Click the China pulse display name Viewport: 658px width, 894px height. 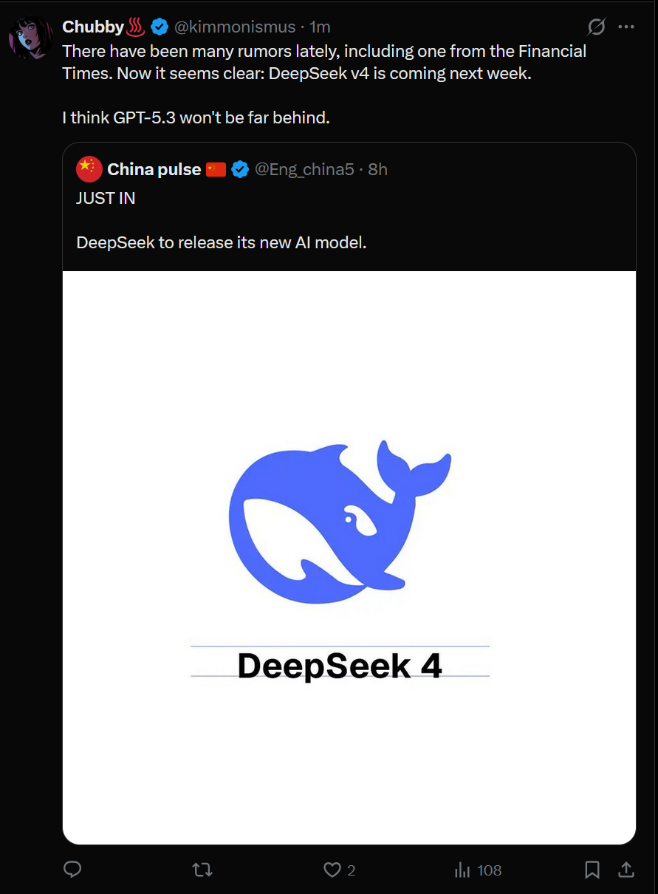(154, 169)
